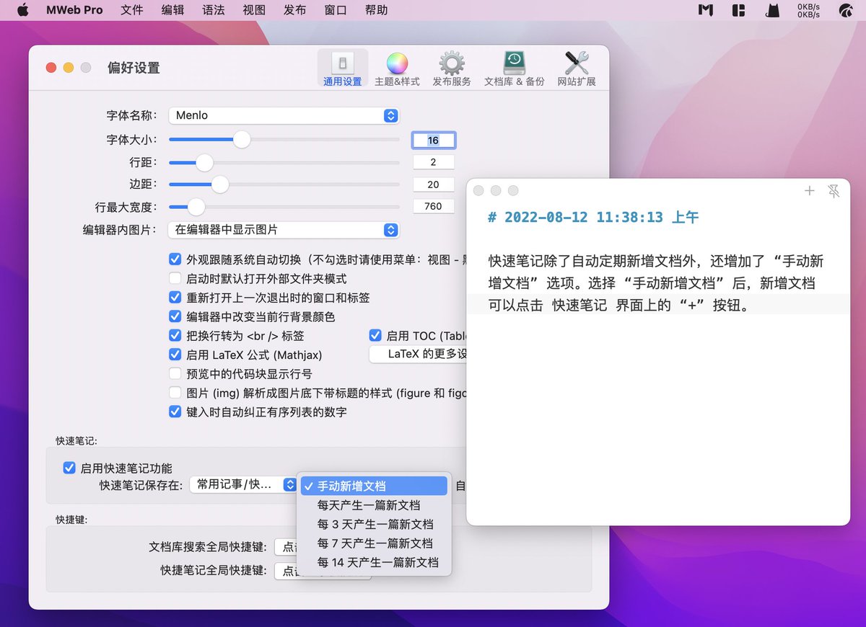Open the MWeb Pro menu
866x627 pixels.
click(x=74, y=10)
